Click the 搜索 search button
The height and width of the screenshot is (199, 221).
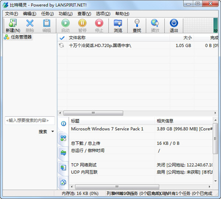click(x=43, y=132)
